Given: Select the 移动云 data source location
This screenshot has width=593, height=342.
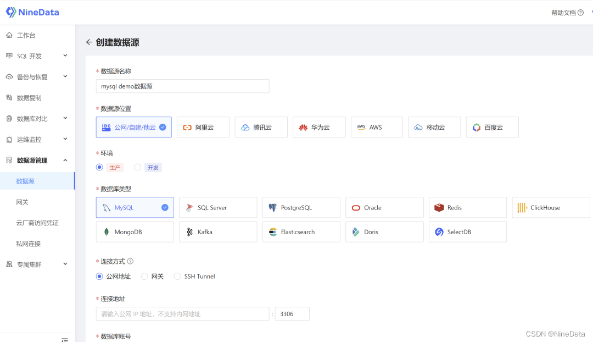Looking at the screenshot, I should click(x=434, y=127).
